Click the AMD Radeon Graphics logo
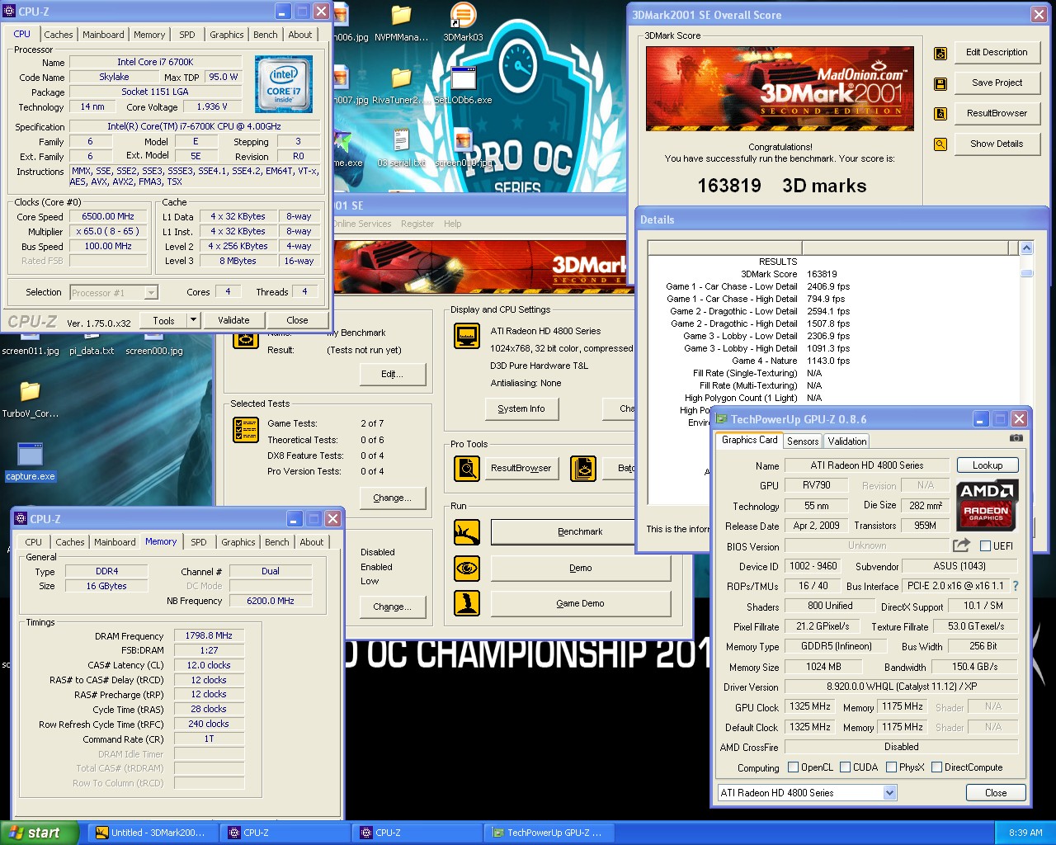This screenshot has width=1056, height=845. tap(987, 503)
